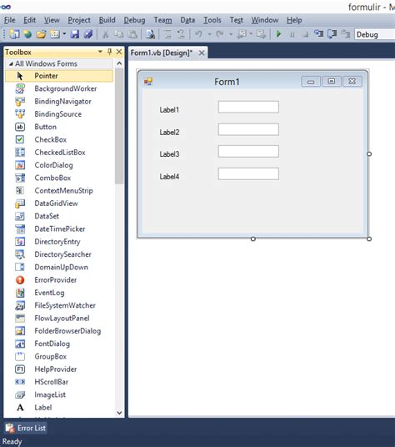Open the Debug configuration combo box
Viewport: 395px width, 447px height.
(374, 34)
